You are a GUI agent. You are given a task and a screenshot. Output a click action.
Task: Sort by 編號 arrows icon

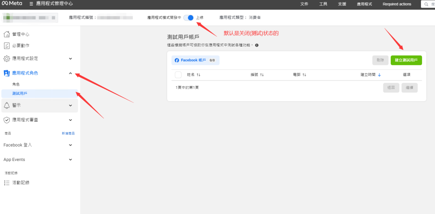pos(262,75)
